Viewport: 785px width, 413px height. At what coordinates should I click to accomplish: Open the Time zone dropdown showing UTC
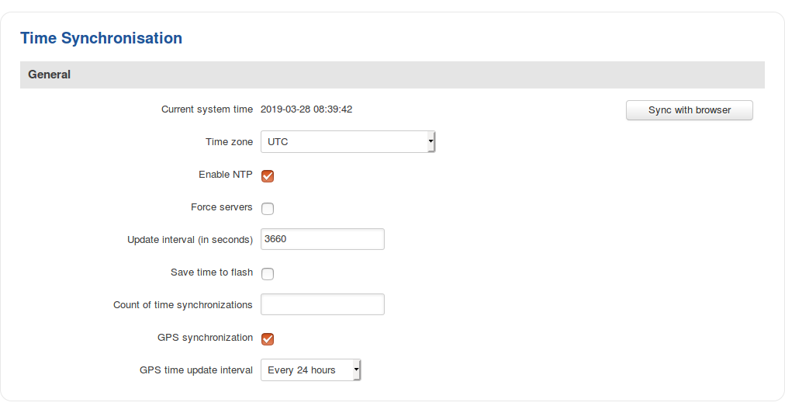click(x=348, y=142)
